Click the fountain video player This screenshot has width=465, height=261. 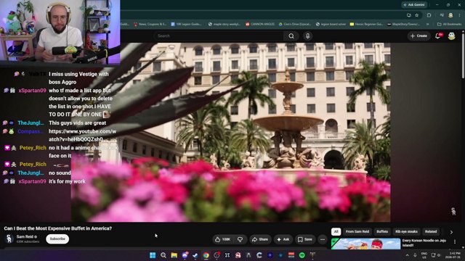231,132
